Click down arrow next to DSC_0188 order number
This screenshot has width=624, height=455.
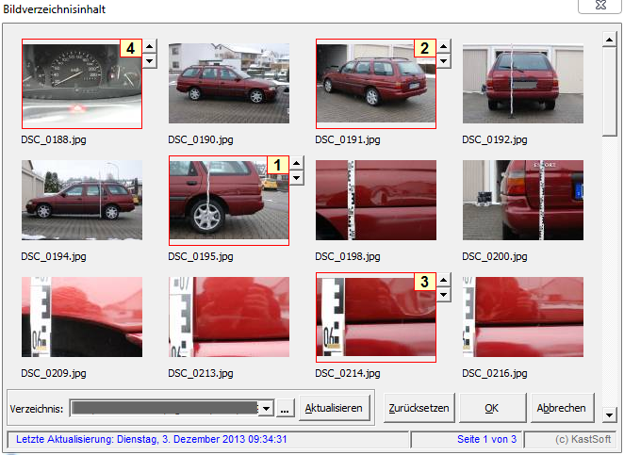(150, 61)
